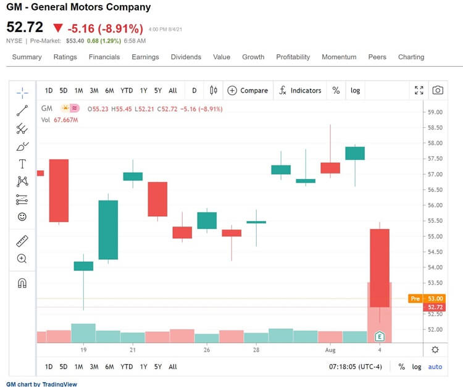Open the Growth tab
The image size is (463, 387).
tap(253, 57)
